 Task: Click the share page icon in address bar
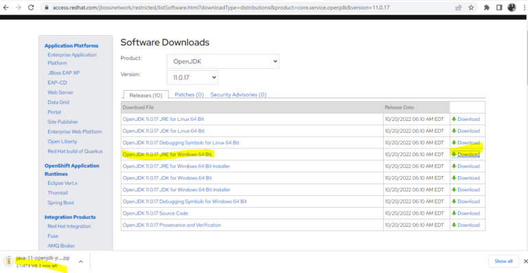459,8
